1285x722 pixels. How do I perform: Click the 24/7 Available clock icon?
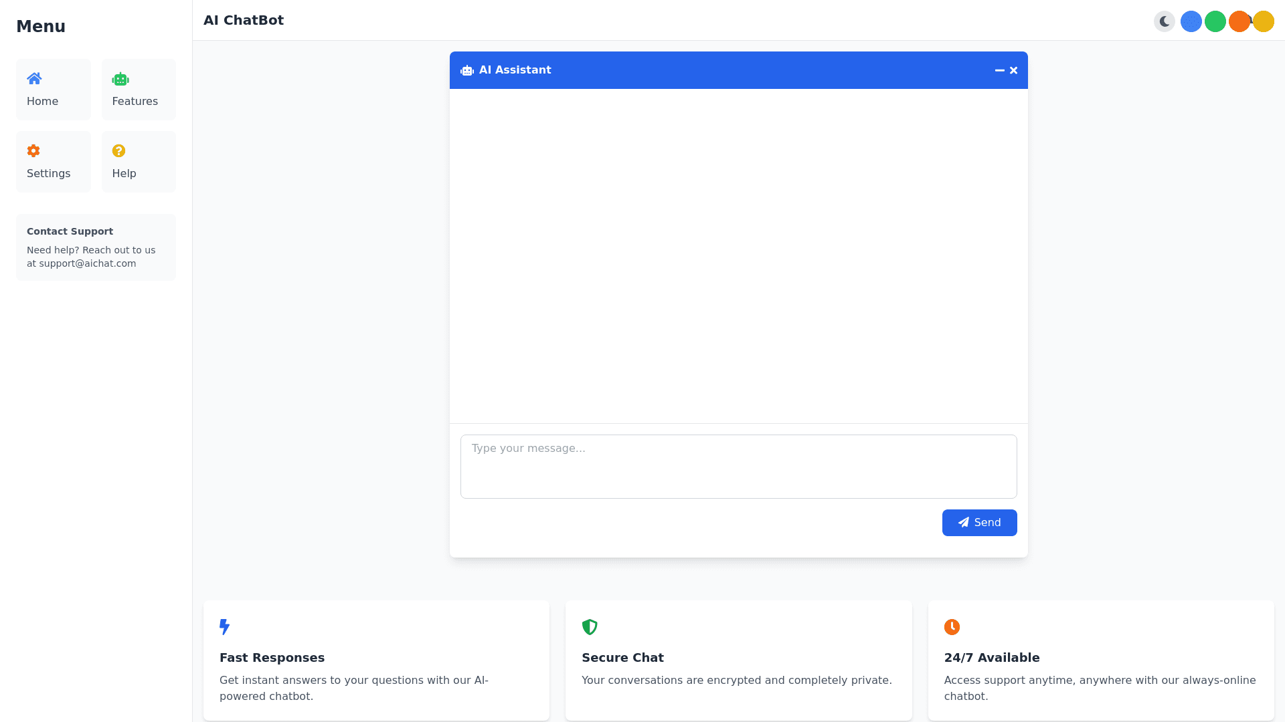[x=952, y=627]
